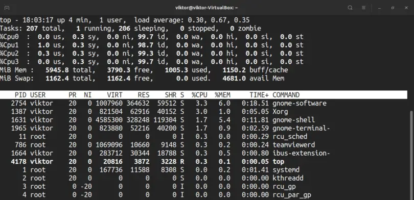This screenshot has height=200, width=414.
Task: Open the hamburger menu
Action: 363,8
